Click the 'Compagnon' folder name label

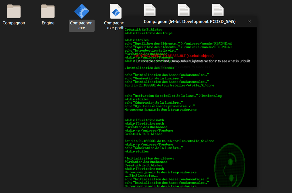[x=14, y=23]
